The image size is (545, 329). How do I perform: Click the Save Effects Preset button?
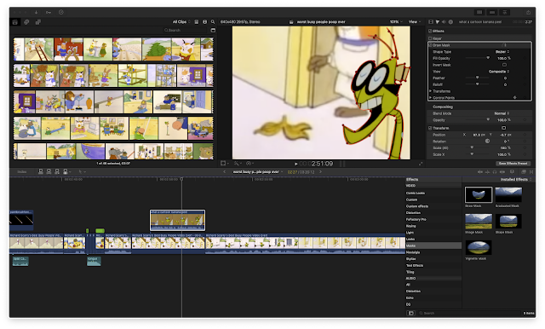513,164
